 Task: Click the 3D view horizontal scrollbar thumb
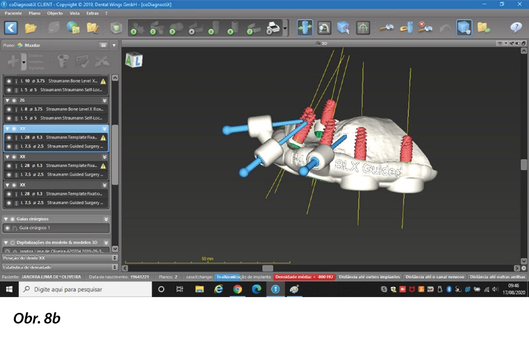(x=267, y=268)
